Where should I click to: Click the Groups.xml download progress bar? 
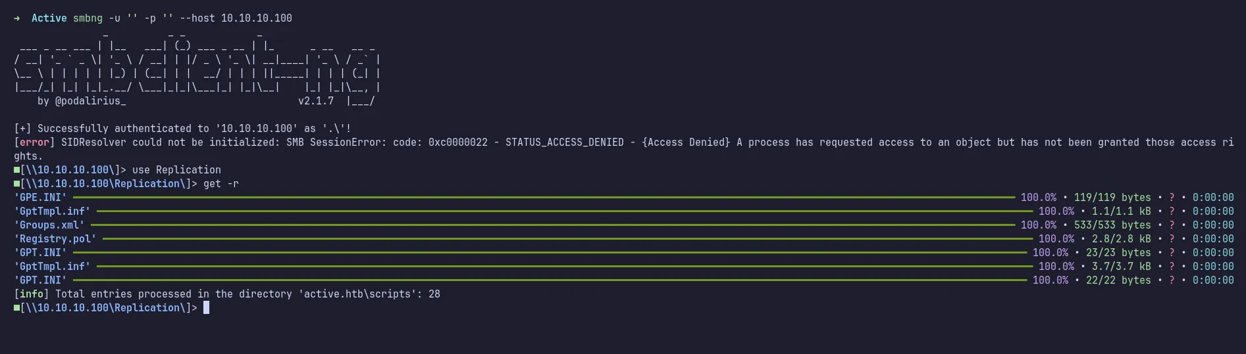[x=553, y=225]
